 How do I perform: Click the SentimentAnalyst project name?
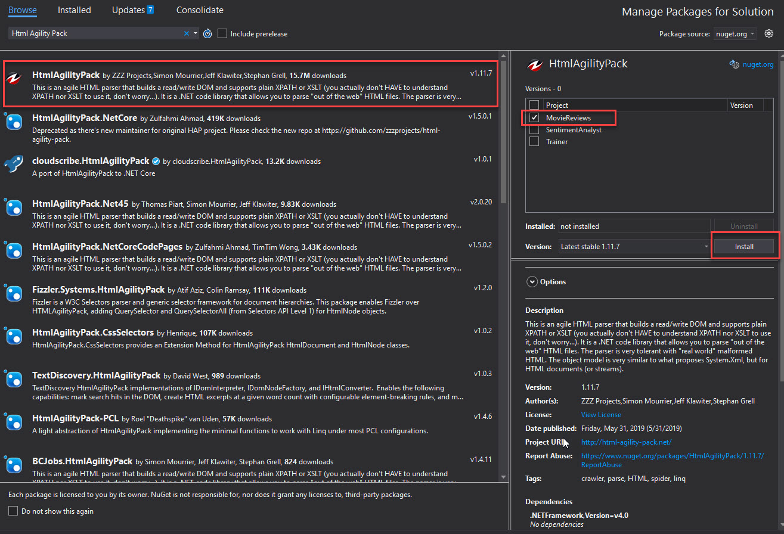point(574,129)
